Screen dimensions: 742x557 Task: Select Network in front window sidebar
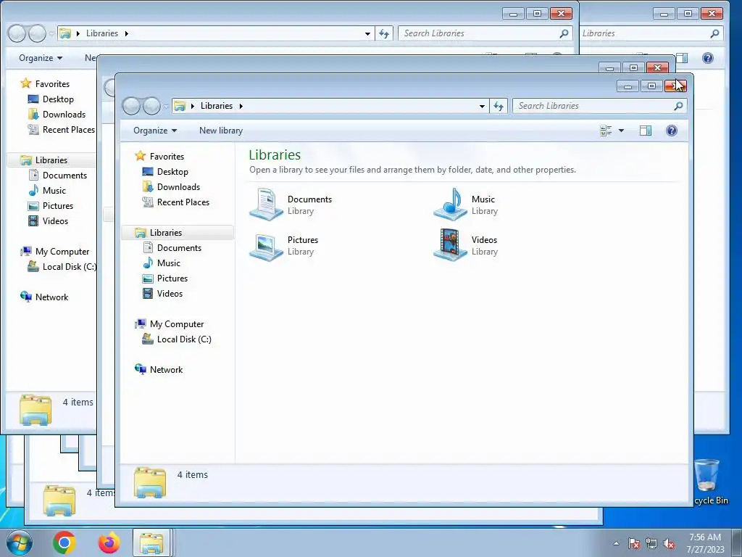point(159,369)
